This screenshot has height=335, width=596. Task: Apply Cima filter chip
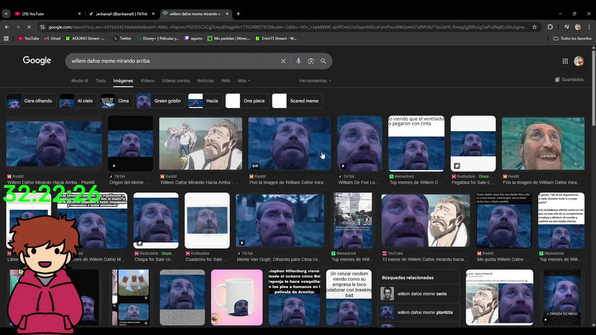pos(117,101)
